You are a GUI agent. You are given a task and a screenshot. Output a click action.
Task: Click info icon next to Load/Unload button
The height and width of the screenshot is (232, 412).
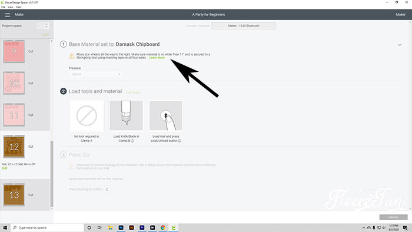(180, 141)
